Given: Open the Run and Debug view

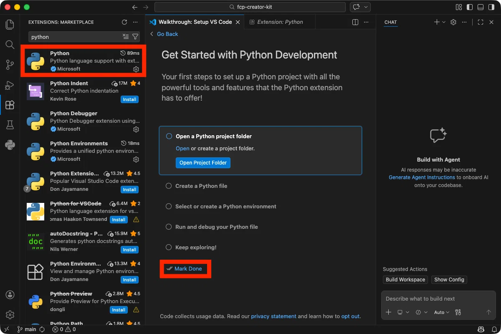Looking at the screenshot, I should (x=10, y=85).
